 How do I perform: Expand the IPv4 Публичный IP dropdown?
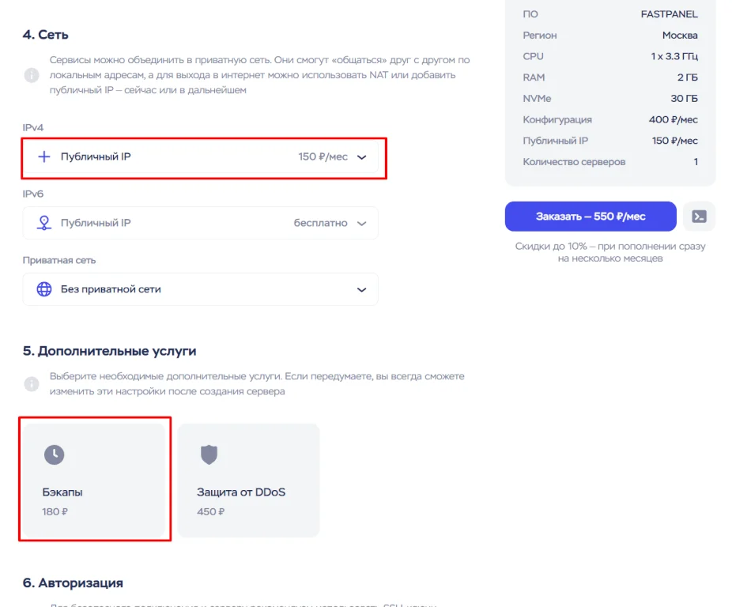click(x=361, y=157)
